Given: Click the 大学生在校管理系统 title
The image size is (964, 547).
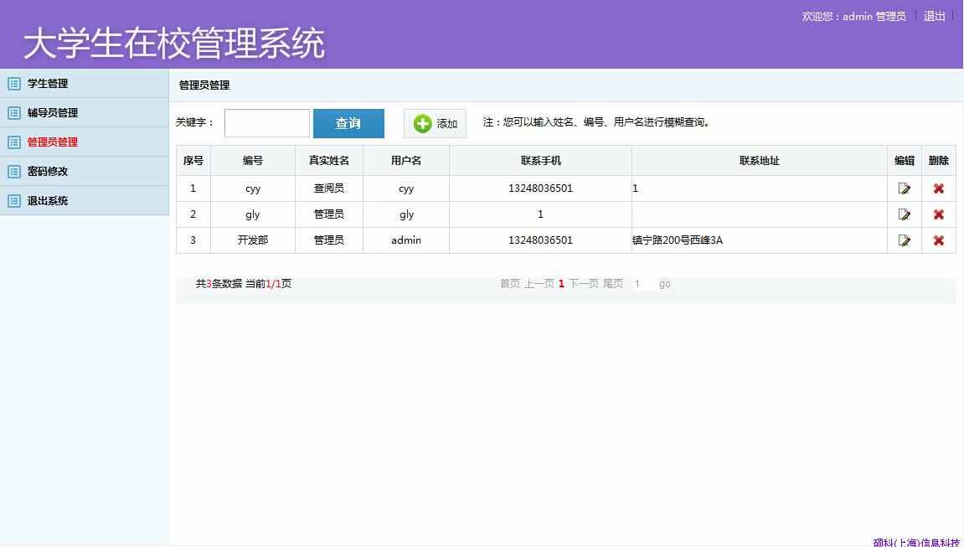Looking at the screenshot, I should [x=174, y=43].
